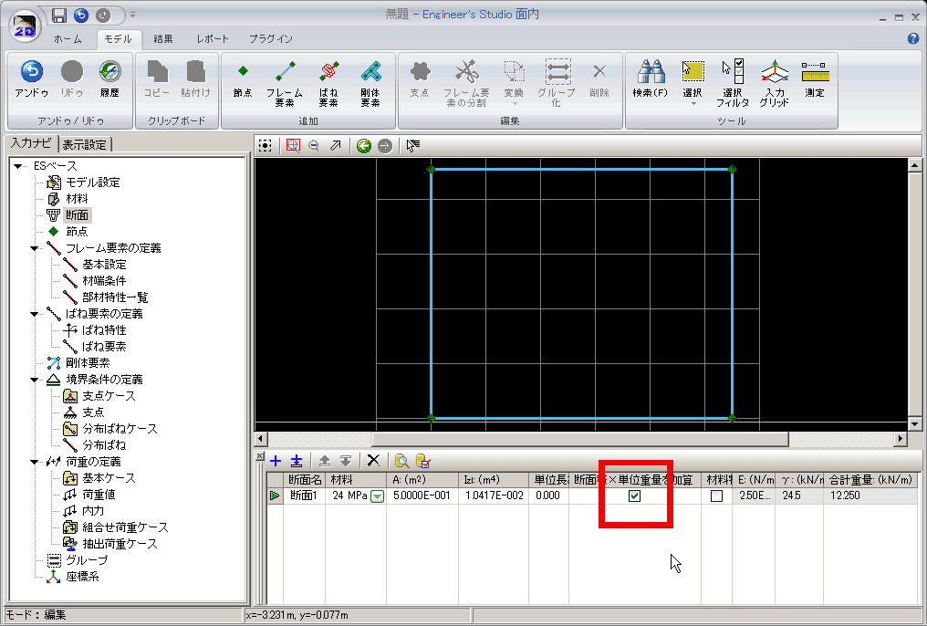
Task: Click the zoom window magnifier icon
Action: 293,145
